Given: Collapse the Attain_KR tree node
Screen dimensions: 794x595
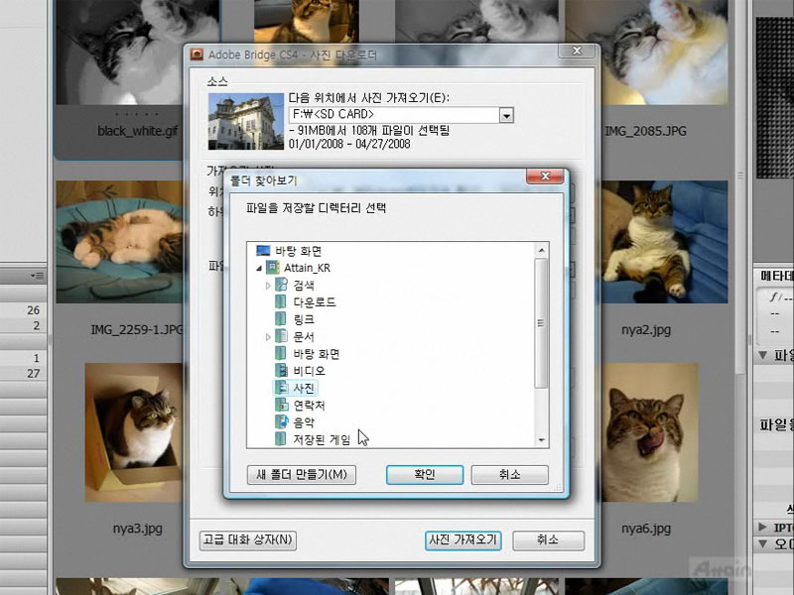Looking at the screenshot, I should click(x=259, y=269).
